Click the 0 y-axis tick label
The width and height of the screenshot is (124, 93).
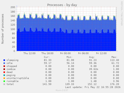14,51
